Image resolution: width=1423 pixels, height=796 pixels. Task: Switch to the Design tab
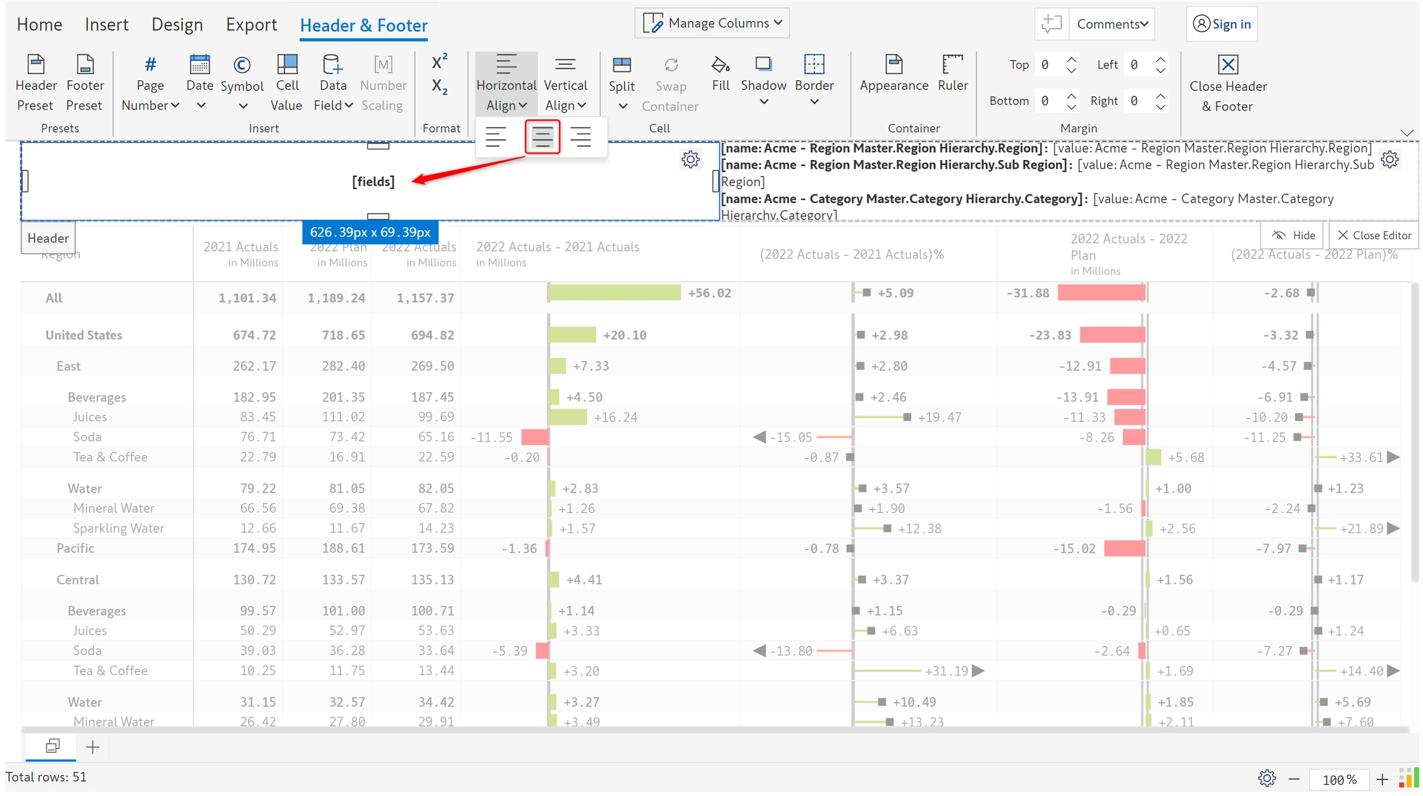click(177, 25)
